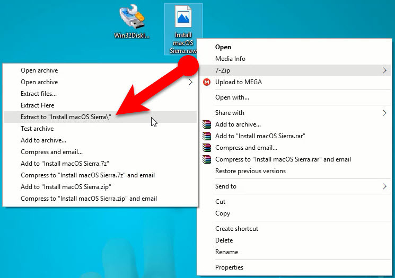Choose Share with menu entry

tap(294, 113)
